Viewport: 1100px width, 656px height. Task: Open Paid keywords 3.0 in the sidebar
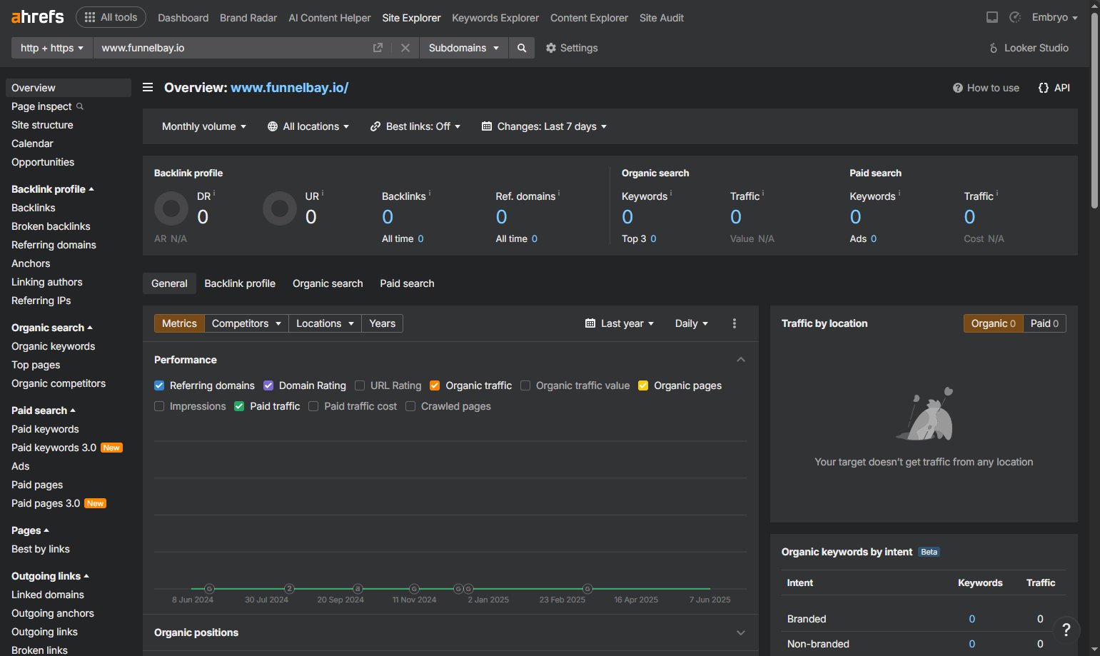(x=54, y=448)
